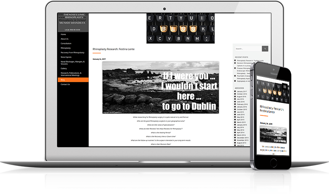This screenshot has height=194, width=329.
Task: Open the August 2013 archive
Action: click(x=242, y=143)
